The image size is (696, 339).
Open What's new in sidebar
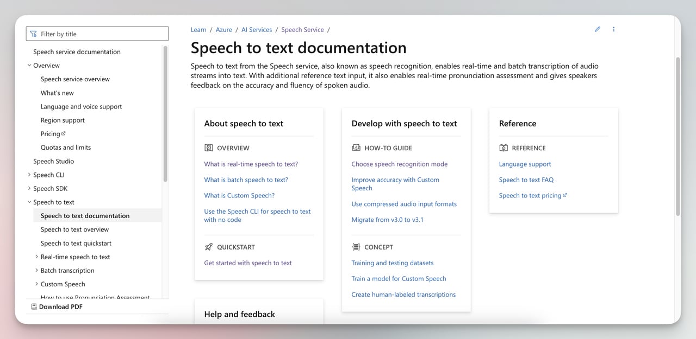pyautogui.click(x=57, y=93)
